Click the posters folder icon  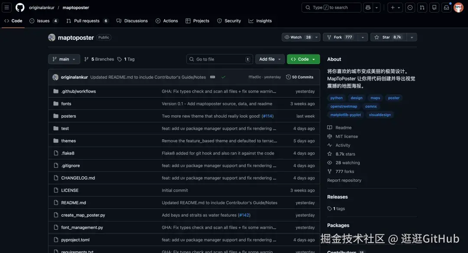pyautogui.click(x=56, y=116)
